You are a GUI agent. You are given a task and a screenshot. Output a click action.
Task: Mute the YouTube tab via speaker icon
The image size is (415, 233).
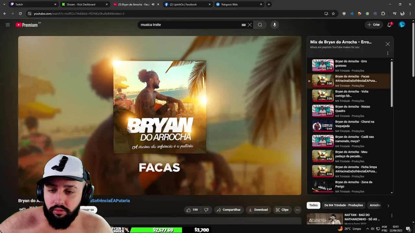pos(153,5)
